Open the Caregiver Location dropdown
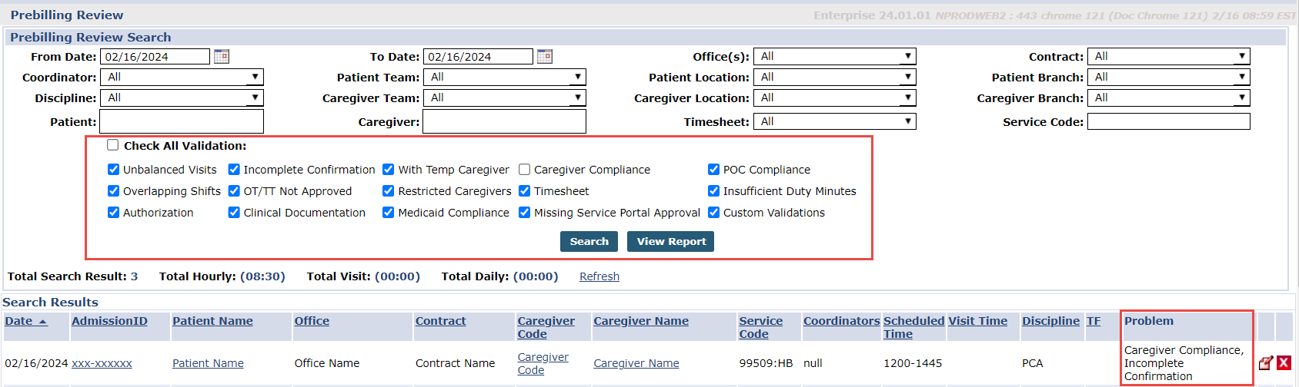This screenshot has height=387, width=1299. (x=835, y=98)
